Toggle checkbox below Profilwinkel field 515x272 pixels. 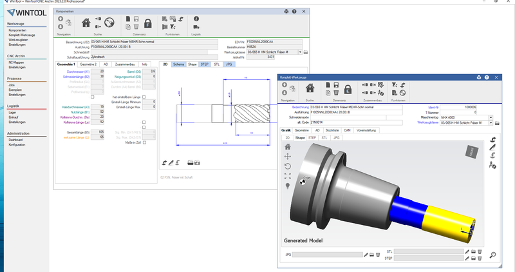(92, 97)
